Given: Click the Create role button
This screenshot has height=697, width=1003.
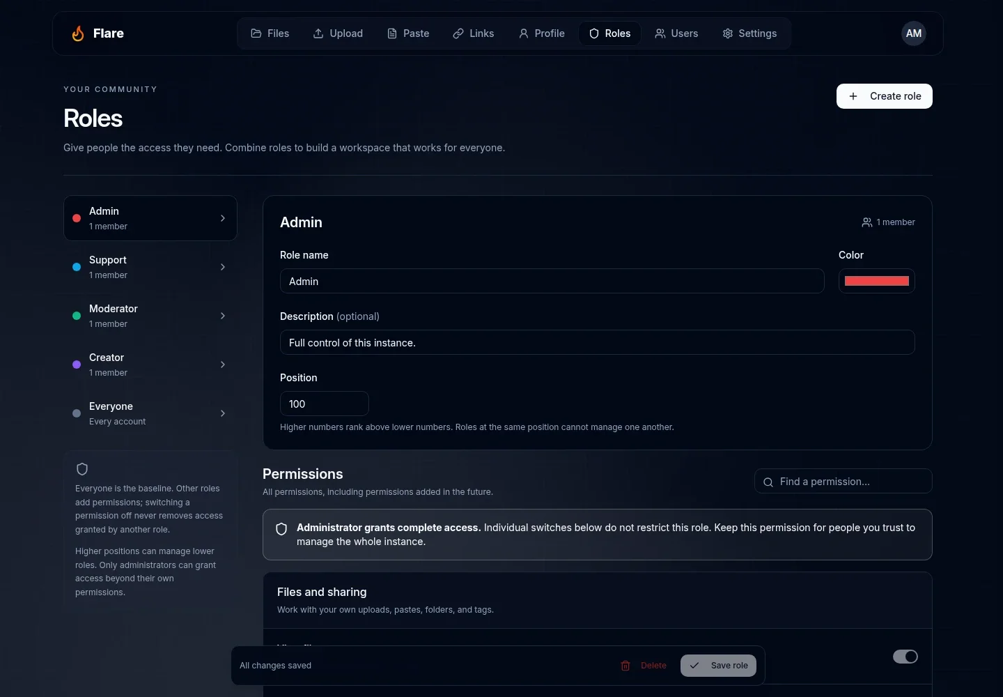Looking at the screenshot, I should [885, 96].
